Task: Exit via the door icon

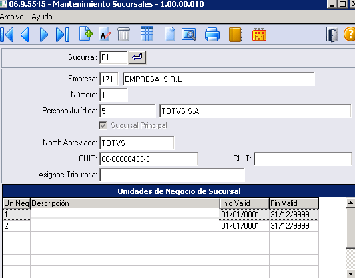Action: tap(332, 35)
